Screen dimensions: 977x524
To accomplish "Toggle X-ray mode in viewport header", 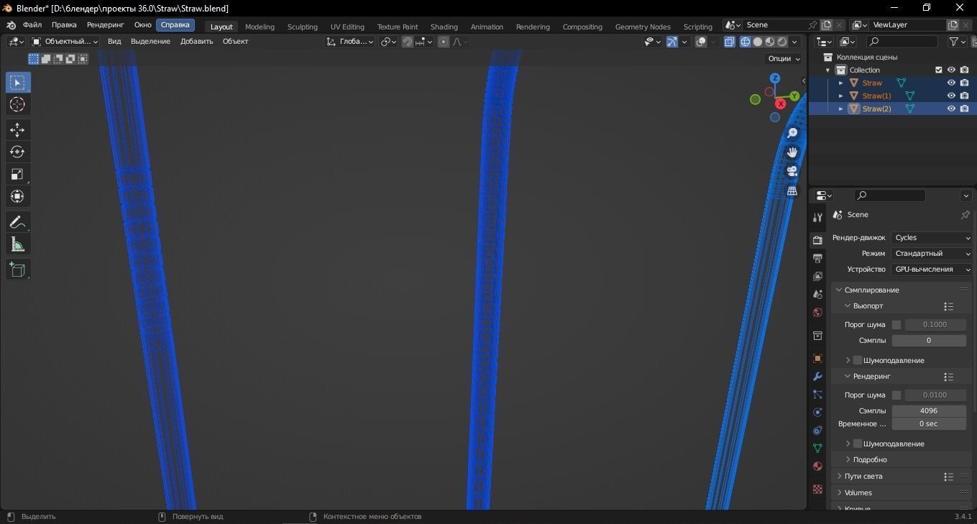I will 729,42.
